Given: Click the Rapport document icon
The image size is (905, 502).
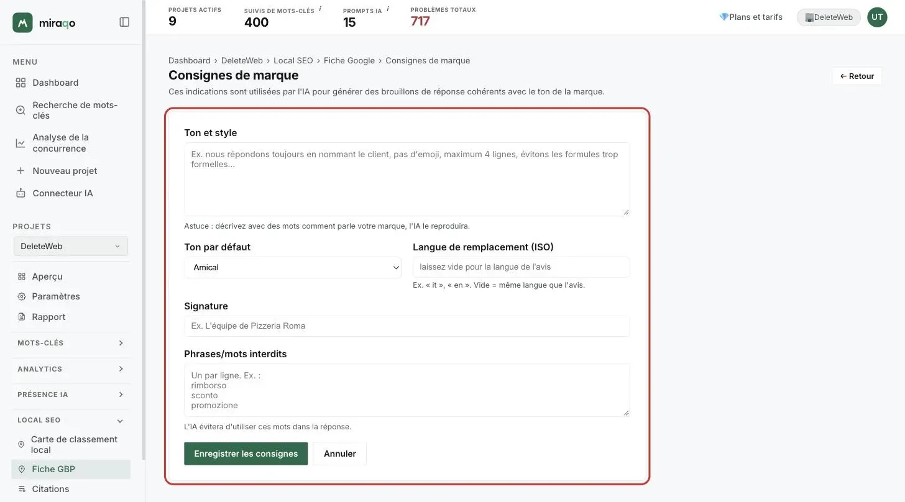Looking at the screenshot, I should 22,317.
